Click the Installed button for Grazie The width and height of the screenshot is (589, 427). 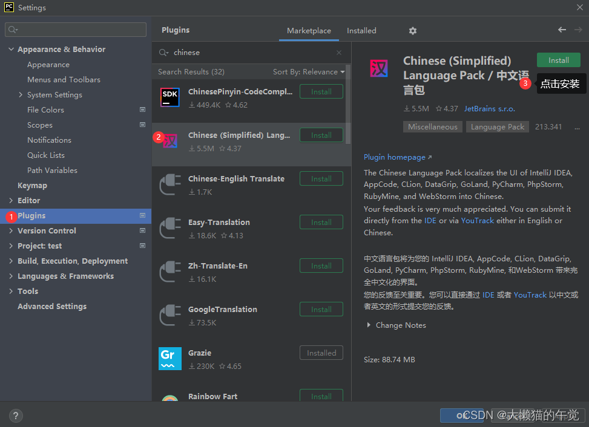[321, 353]
